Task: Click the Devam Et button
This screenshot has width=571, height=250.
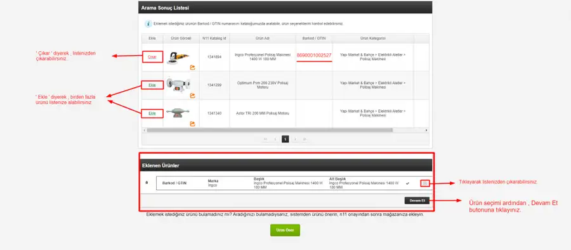Action: 417,201
